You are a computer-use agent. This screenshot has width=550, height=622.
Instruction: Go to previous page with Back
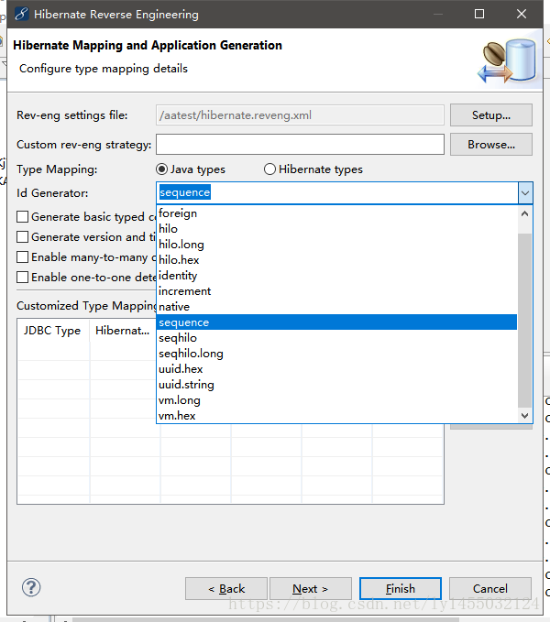click(x=226, y=589)
